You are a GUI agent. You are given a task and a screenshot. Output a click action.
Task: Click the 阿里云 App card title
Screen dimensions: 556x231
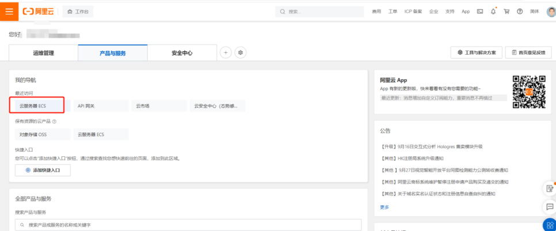(x=393, y=80)
